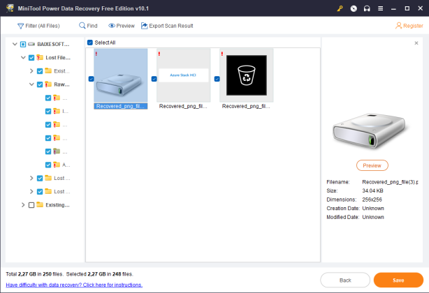The image size is (429, 293).
Task: Open data recovery instructions link
Action: (74, 285)
